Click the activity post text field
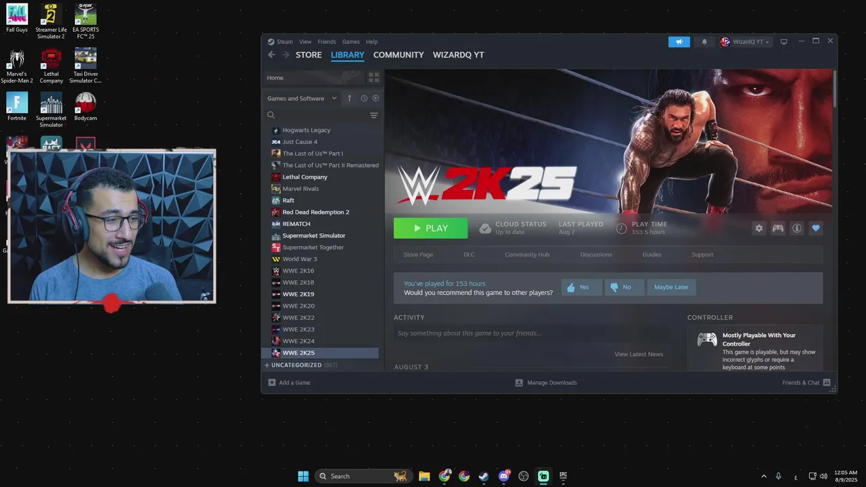This screenshot has width=866, height=487. [530, 333]
